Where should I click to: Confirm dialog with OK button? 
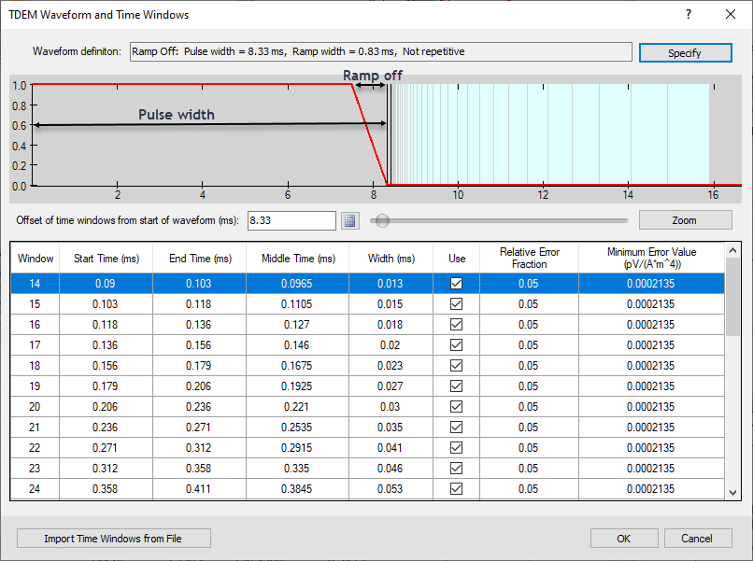(x=623, y=539)
